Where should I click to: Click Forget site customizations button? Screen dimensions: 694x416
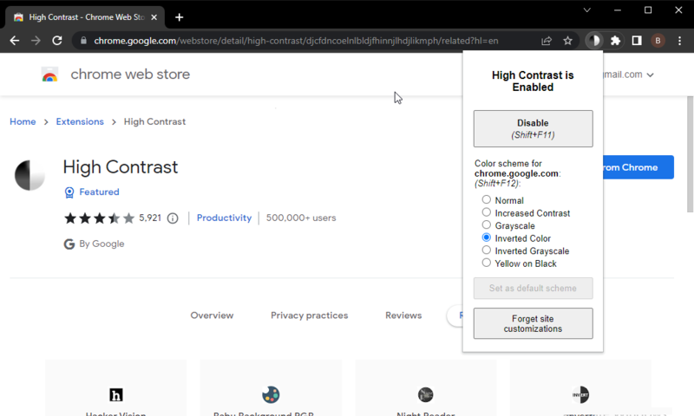click(x=533, y=323)
